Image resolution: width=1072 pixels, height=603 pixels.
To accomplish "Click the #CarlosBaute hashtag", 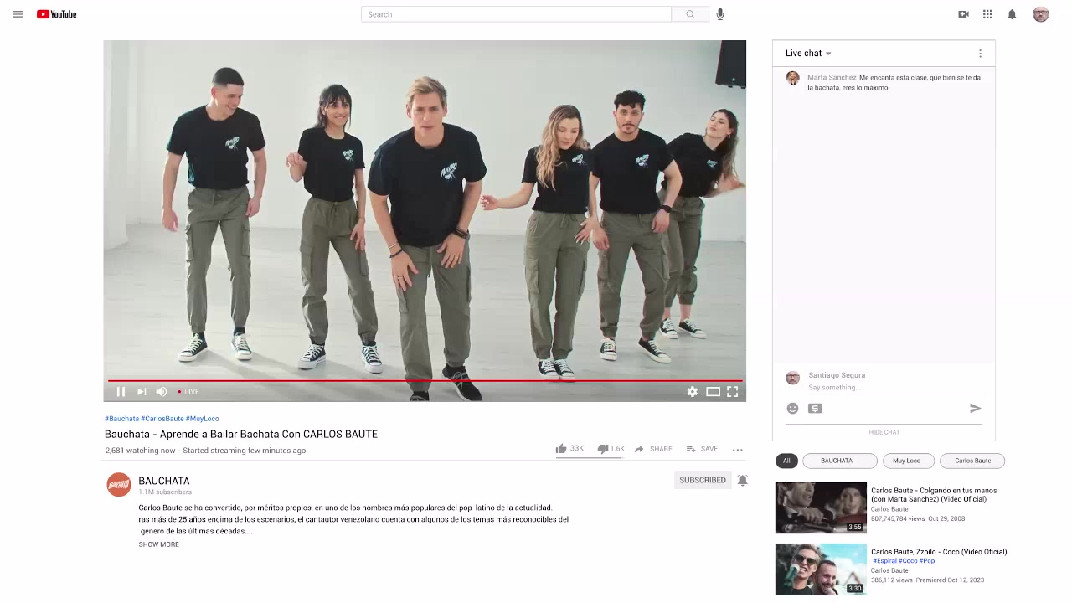I will pos(162,419).
